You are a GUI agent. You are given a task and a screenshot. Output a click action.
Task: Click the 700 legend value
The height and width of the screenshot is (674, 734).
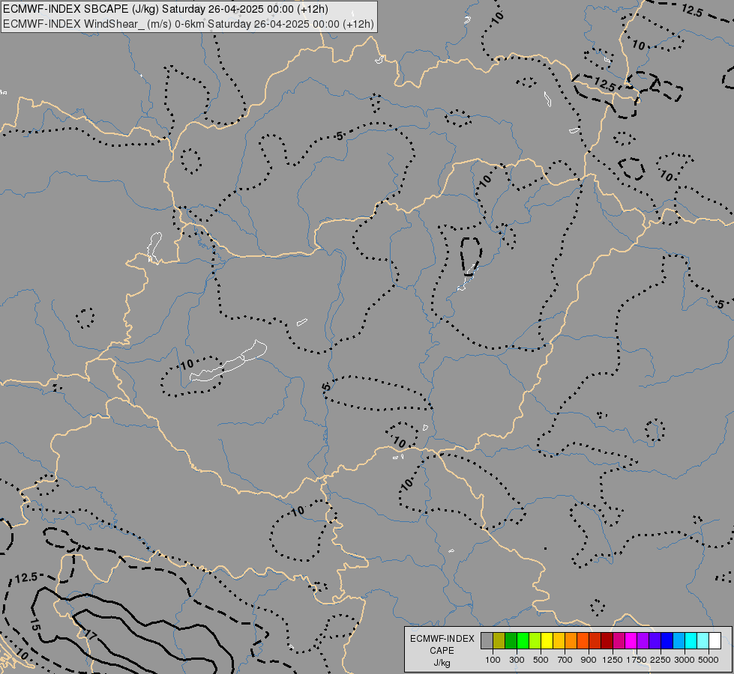click(565, 660)
